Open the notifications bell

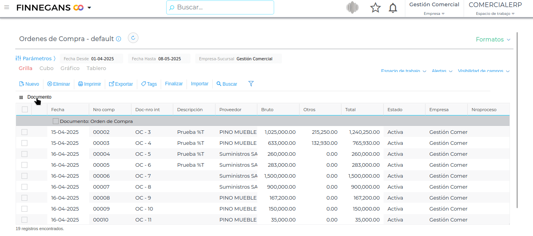393,8
